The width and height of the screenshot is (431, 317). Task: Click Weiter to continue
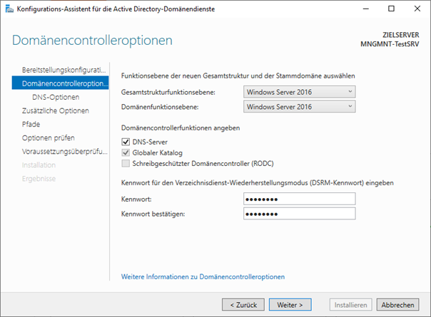click(x=291, y=304)
